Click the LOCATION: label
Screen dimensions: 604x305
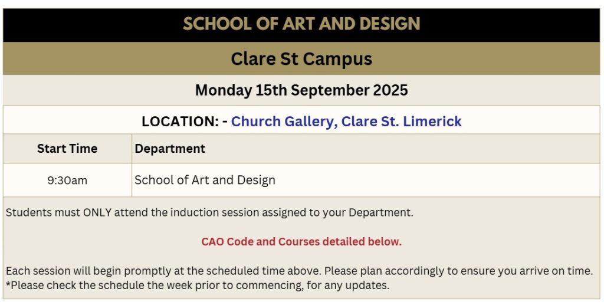(x=180, y=122)
